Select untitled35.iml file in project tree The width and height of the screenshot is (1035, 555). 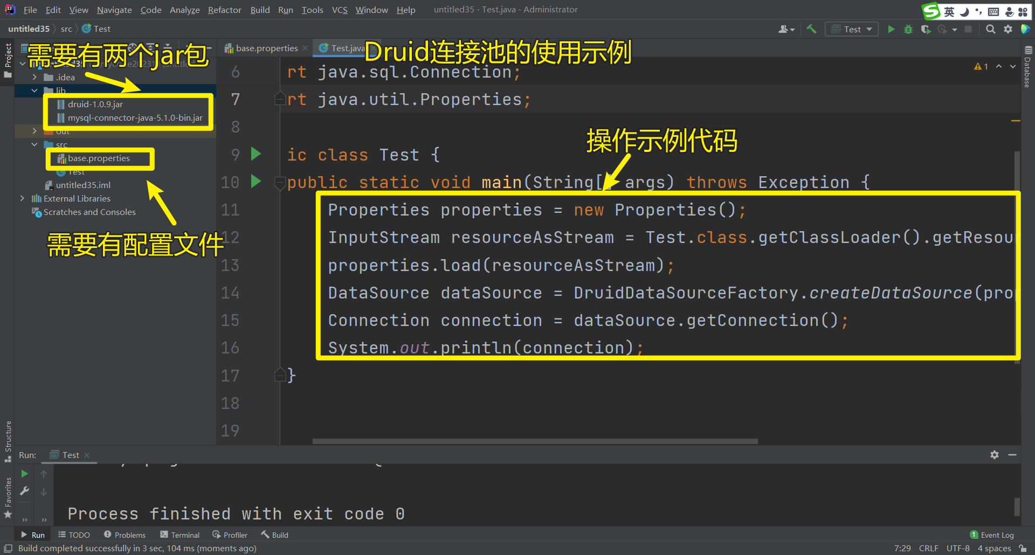coord(83,185)
